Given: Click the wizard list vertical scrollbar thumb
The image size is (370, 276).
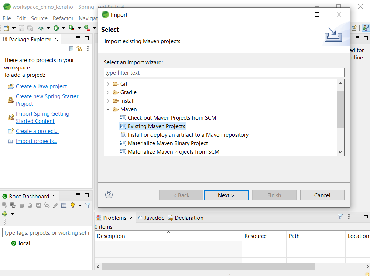Looking at the screenshot, I should click(x=340, y=109).
